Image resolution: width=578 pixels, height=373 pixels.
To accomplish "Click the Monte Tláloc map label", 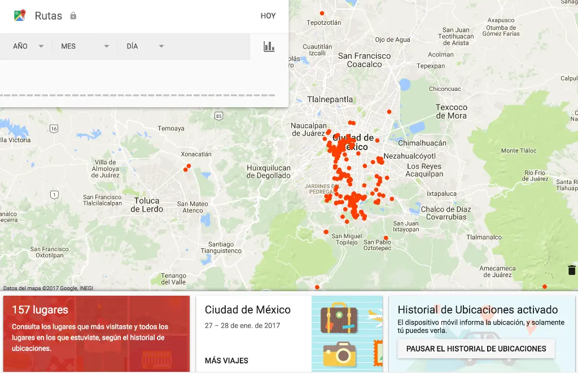I will (x=519, y=150).
